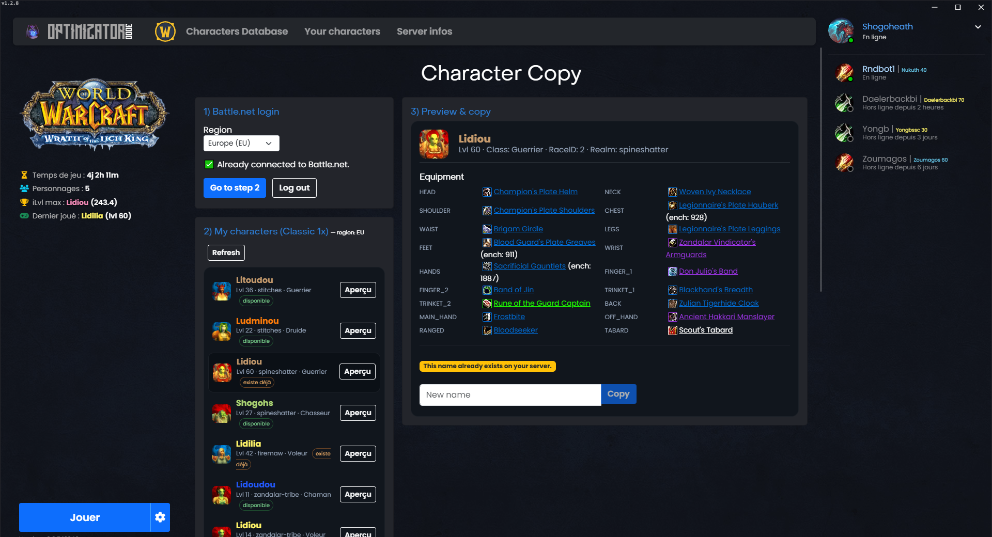Open Characters Database tab
The image size is (992, 537).
coord(237,31)
